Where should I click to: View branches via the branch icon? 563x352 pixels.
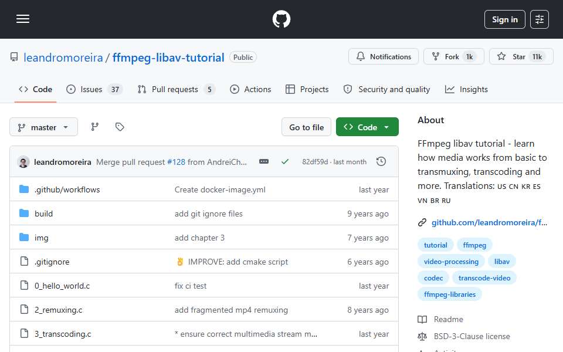click(95, 127)
